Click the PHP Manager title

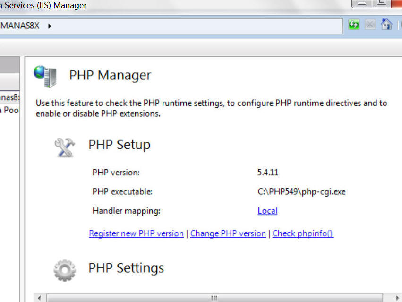tap(110, 75)
